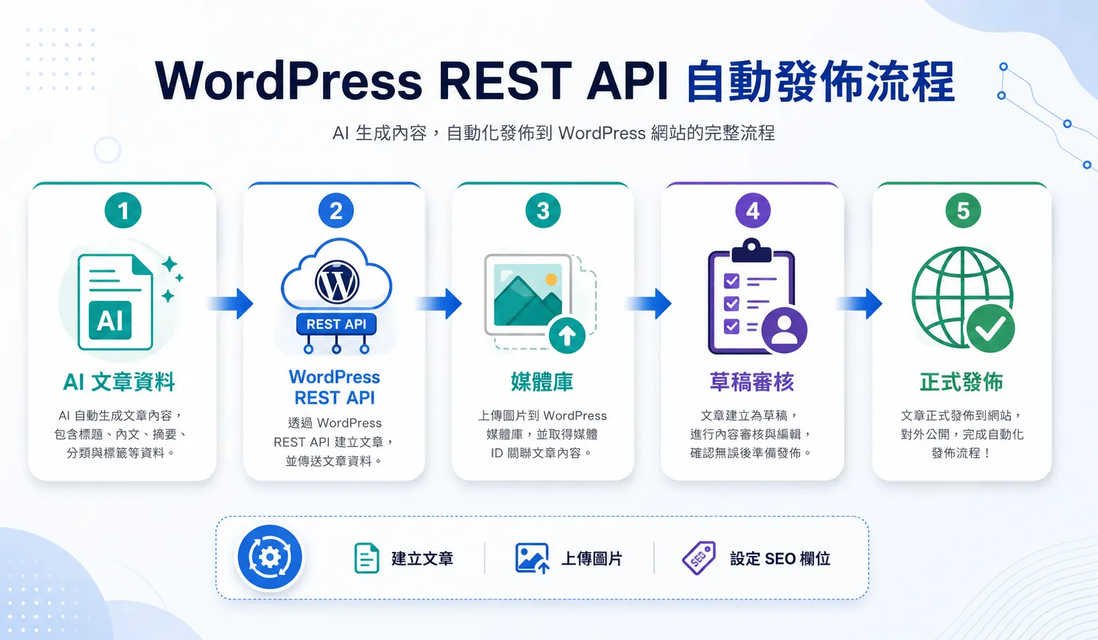Click the description 文章正式發佈到網站

[962, 434]
